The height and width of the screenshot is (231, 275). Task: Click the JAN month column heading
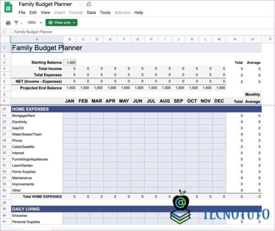point(70,101)
